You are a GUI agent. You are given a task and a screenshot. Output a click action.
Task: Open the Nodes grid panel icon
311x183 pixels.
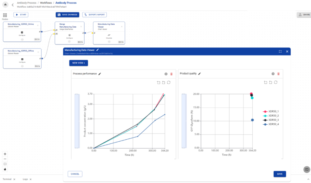pyautogui.click(x=5, y=15)
